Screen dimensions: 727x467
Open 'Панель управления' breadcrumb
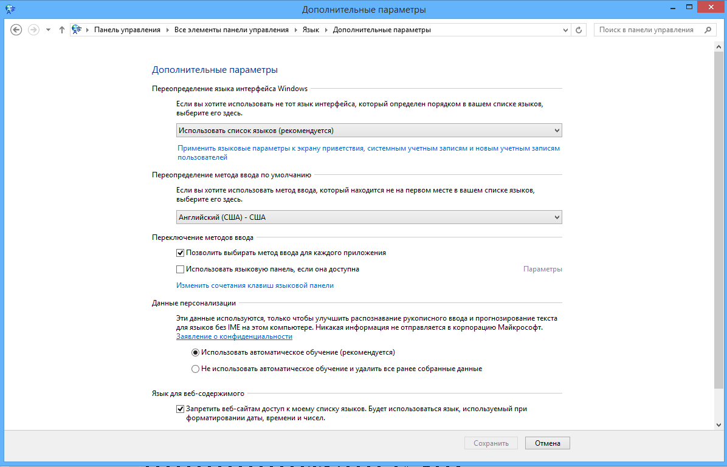click(127, 30)
